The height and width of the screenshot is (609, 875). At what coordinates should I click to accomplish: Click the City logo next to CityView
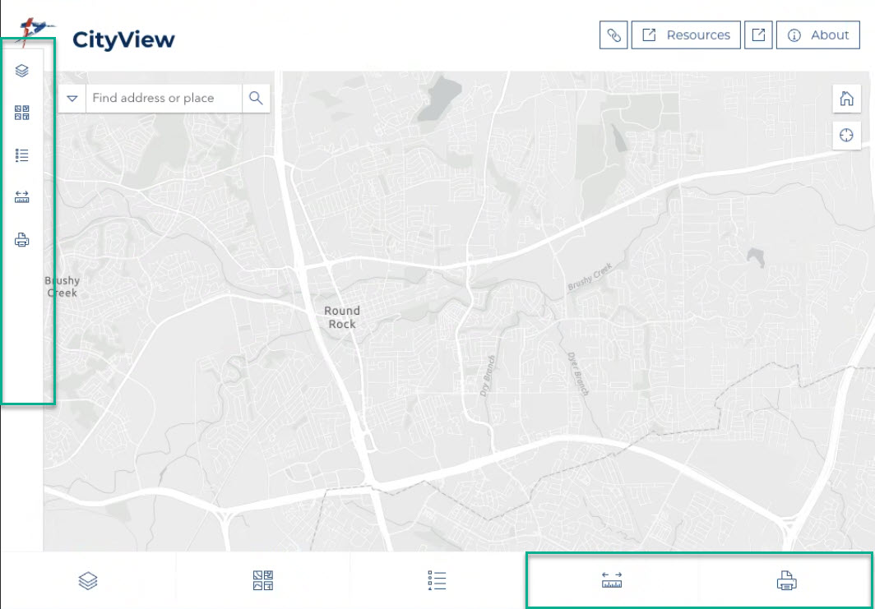pos(35,30)
